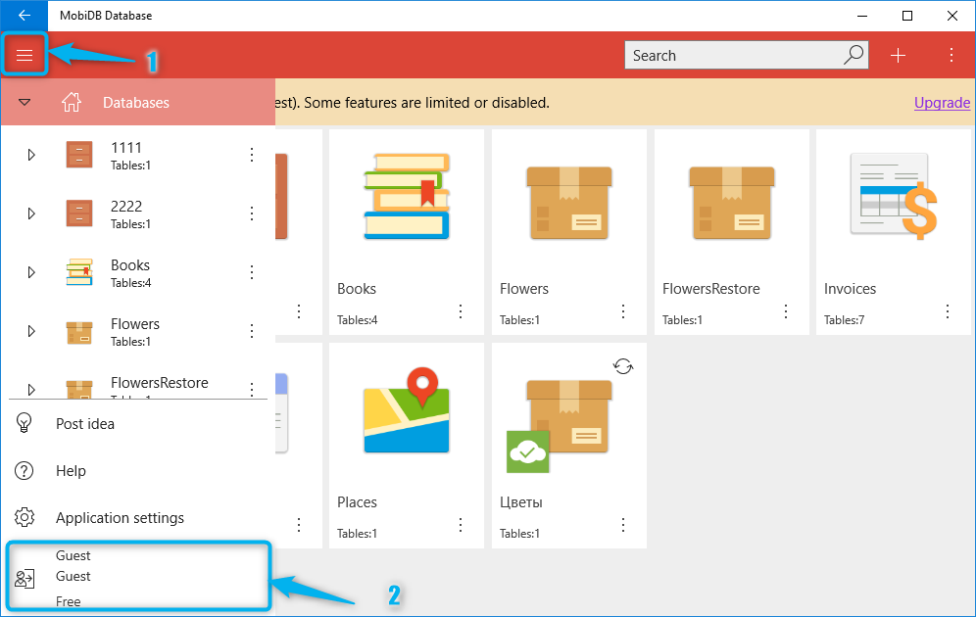Expand the 1111 database in sidebar
The image size is (976, 617).
pos(31,155)
